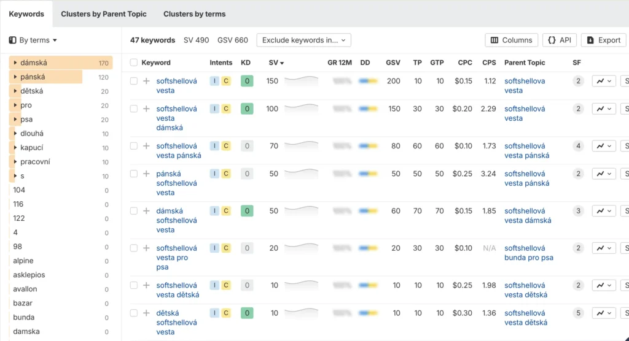Viewport: 629px width, 341px height.
Task: Open trend chart button in first row
Action: (x=604, y=81)
